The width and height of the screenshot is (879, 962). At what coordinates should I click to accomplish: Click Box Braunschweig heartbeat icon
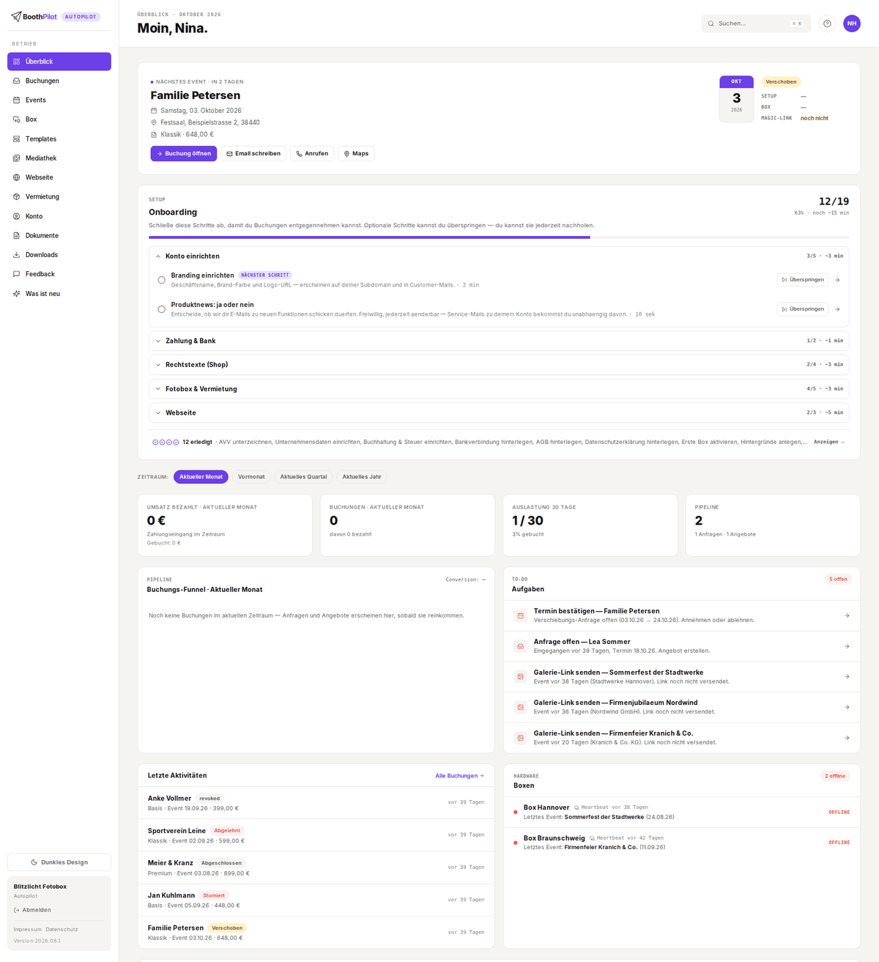593,838
